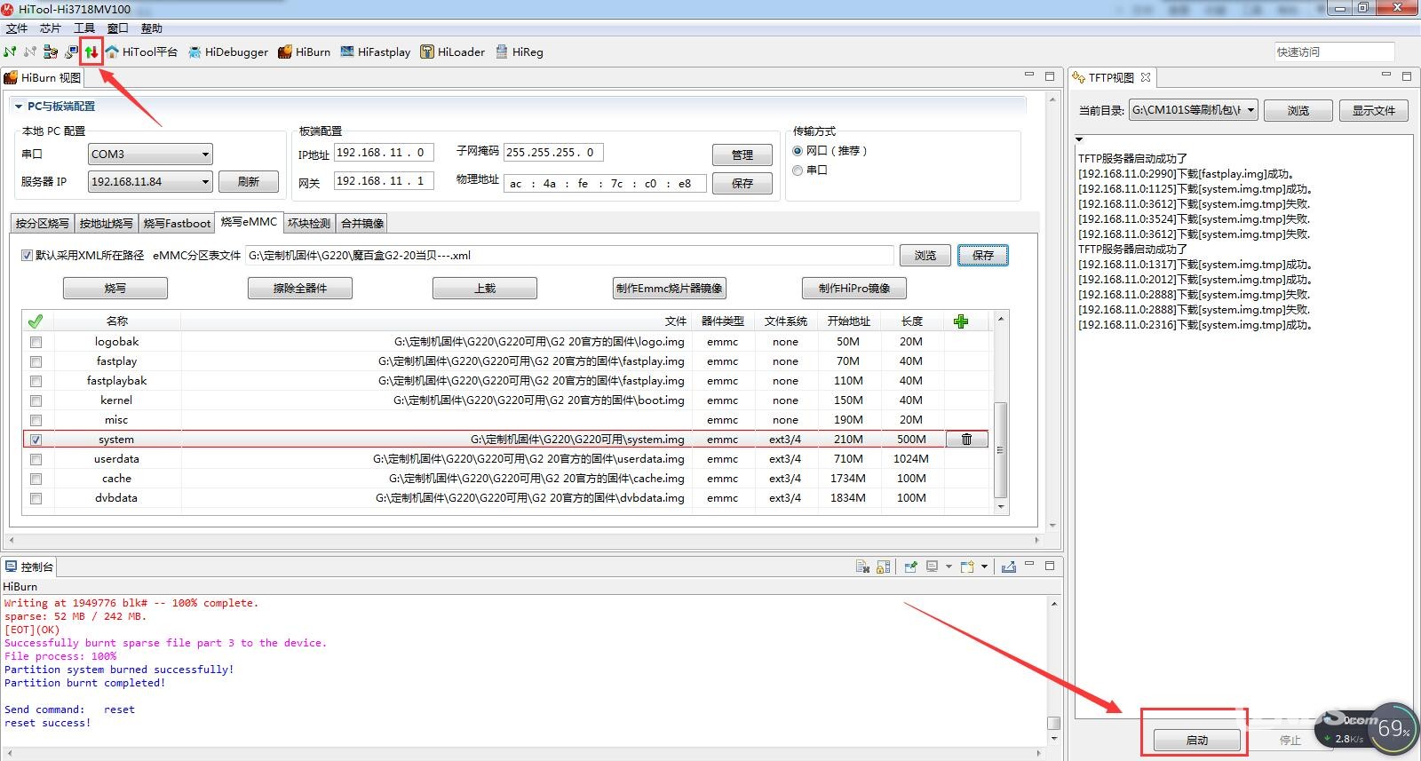Click the display selected console icon
This screenshot has width=1421, height=761.
pos(932,567)
